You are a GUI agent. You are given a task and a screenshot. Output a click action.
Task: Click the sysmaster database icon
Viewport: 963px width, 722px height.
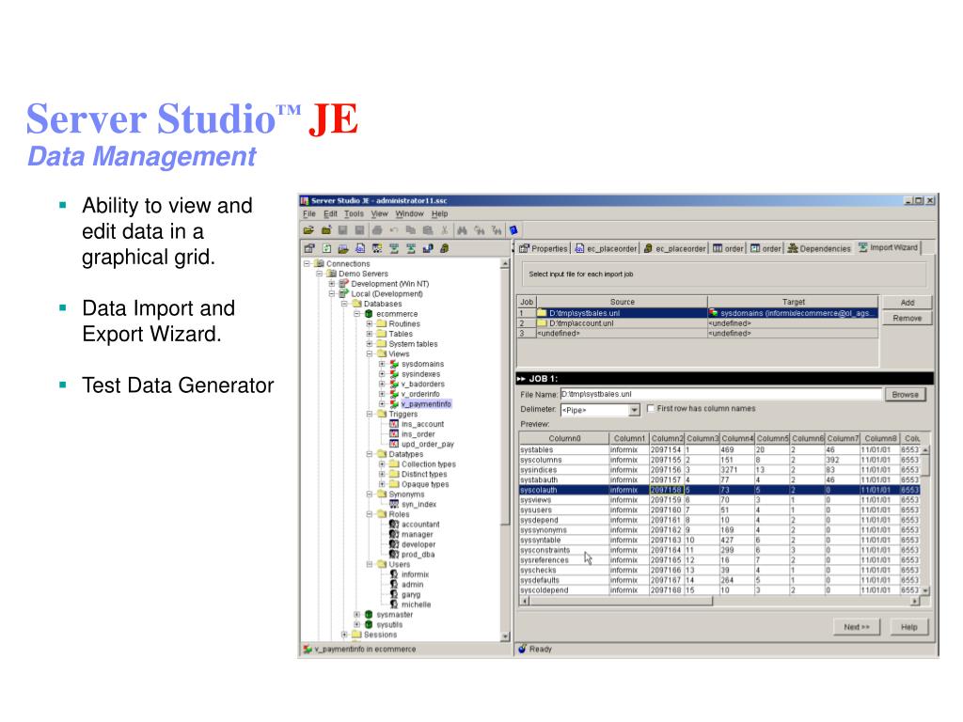[369, 615]
